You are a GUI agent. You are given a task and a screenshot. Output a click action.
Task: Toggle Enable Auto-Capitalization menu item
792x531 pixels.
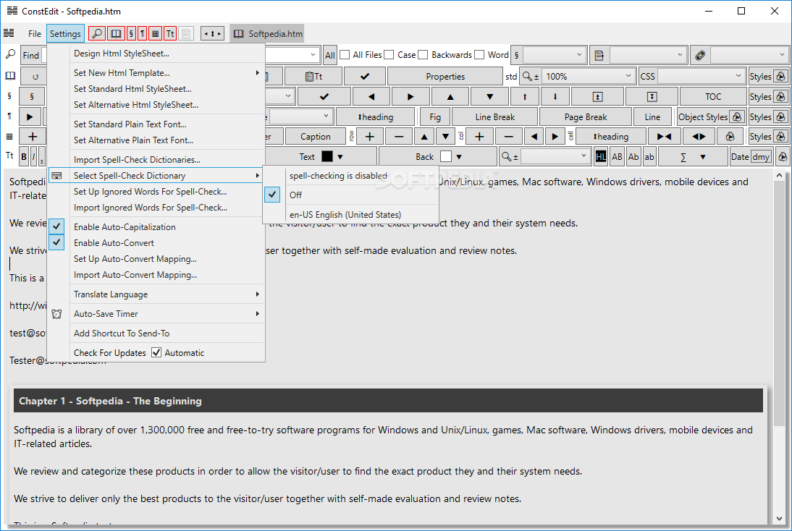point(156,226)
